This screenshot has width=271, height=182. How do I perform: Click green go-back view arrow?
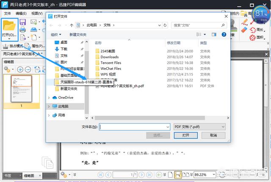159,175
